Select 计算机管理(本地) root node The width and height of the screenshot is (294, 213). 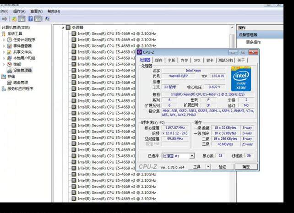tap(16, 27)
